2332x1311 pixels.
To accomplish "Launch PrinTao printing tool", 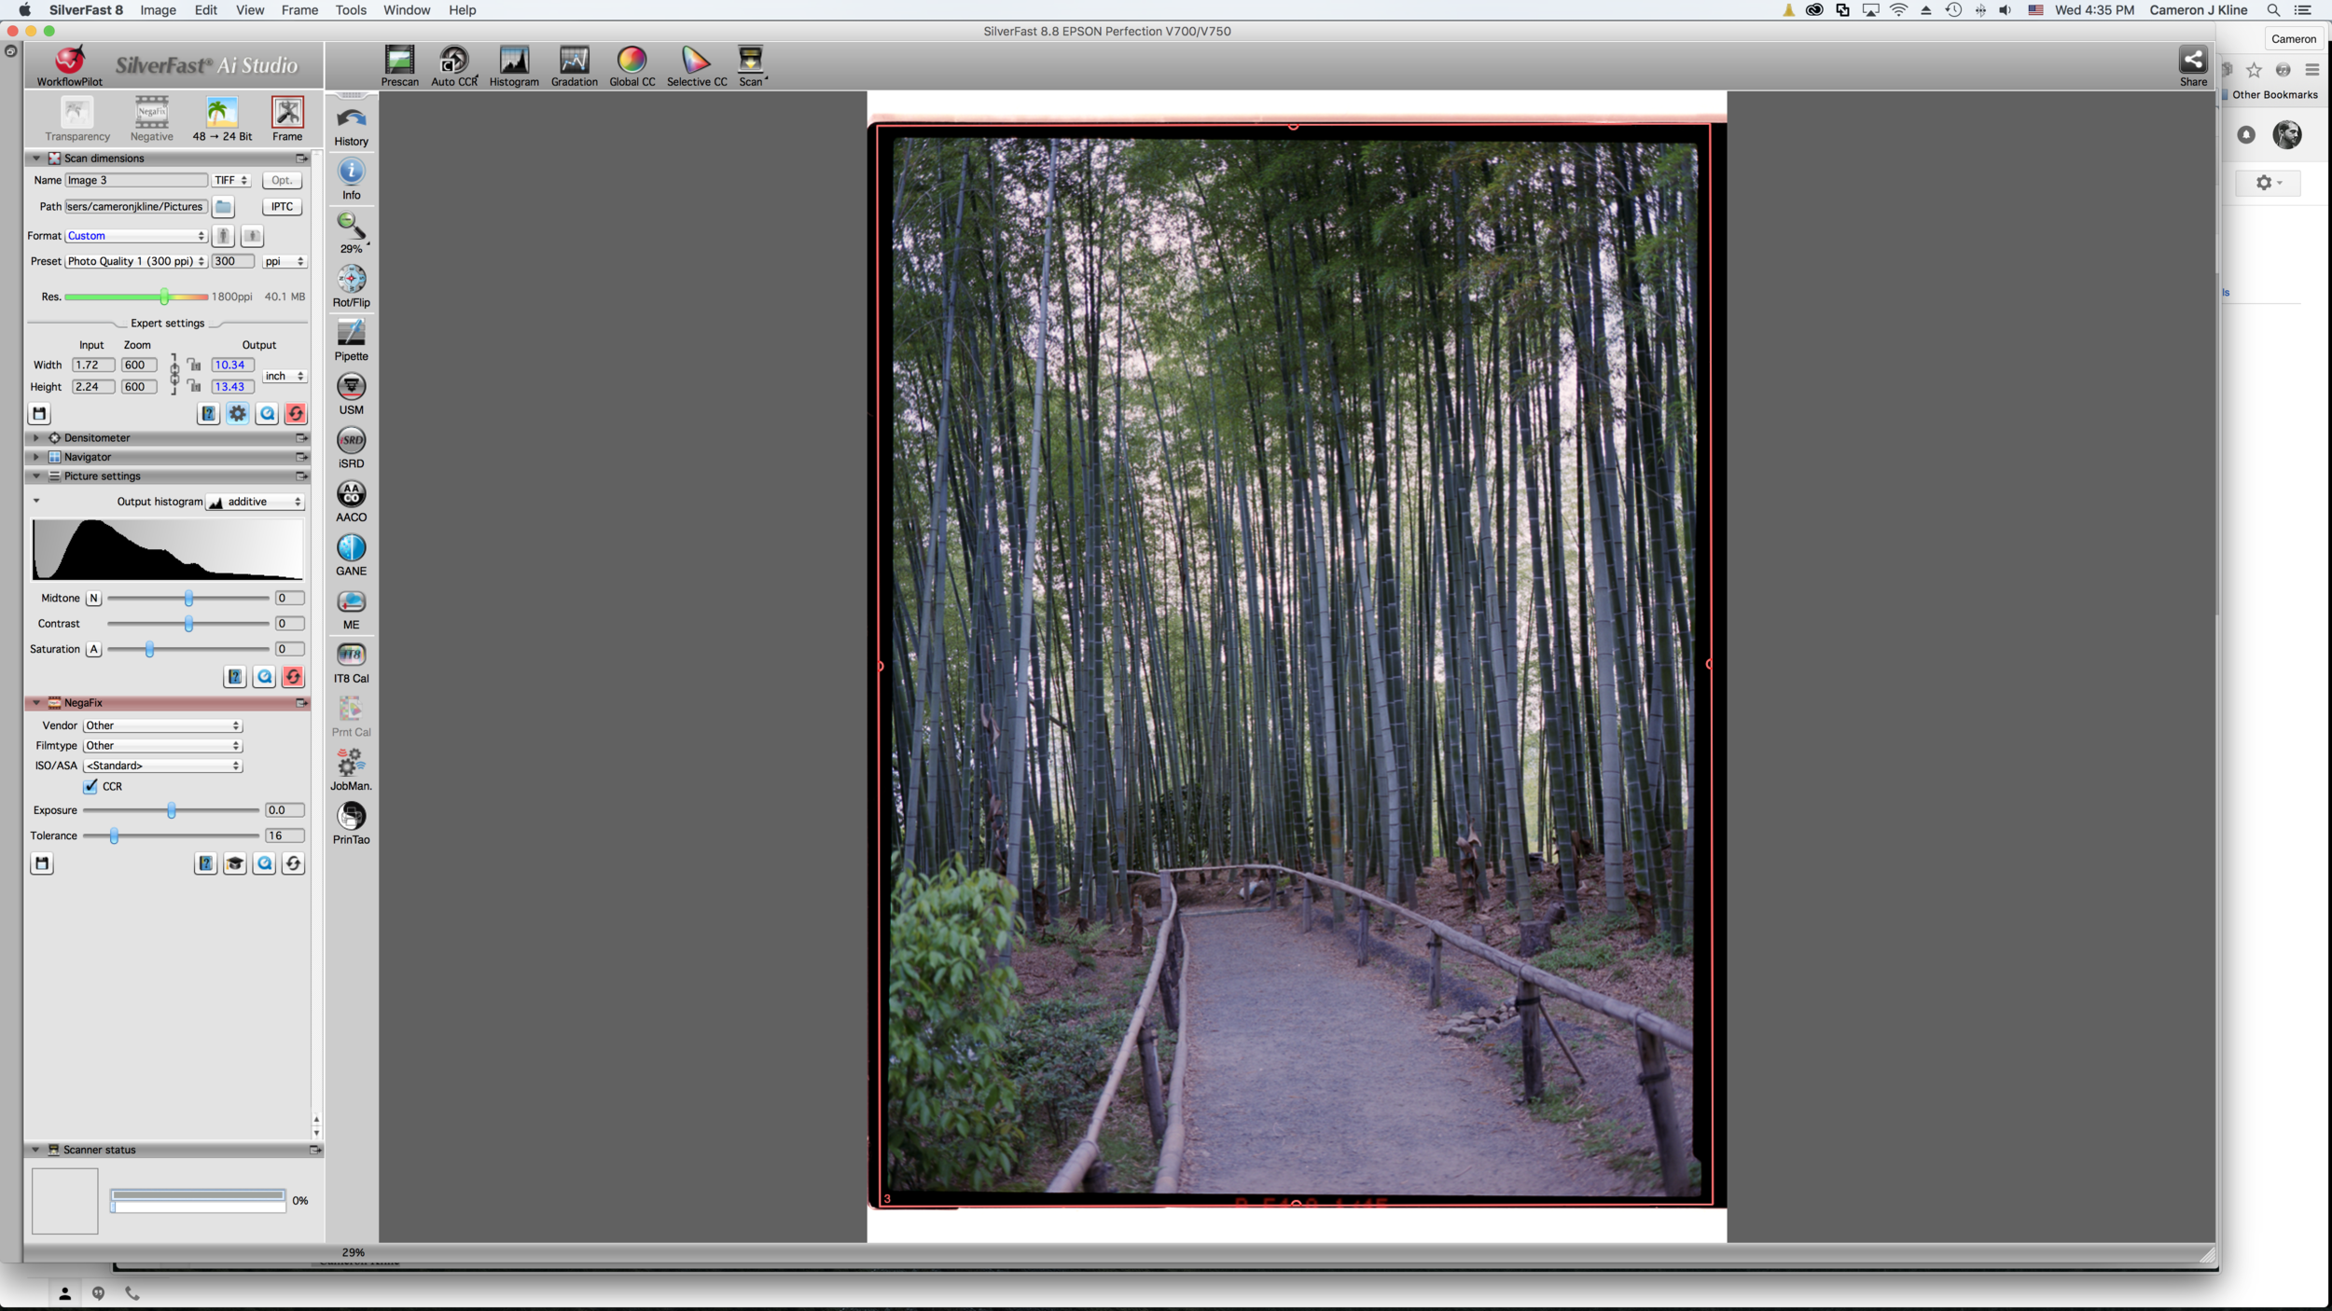I will coord(352,824).
